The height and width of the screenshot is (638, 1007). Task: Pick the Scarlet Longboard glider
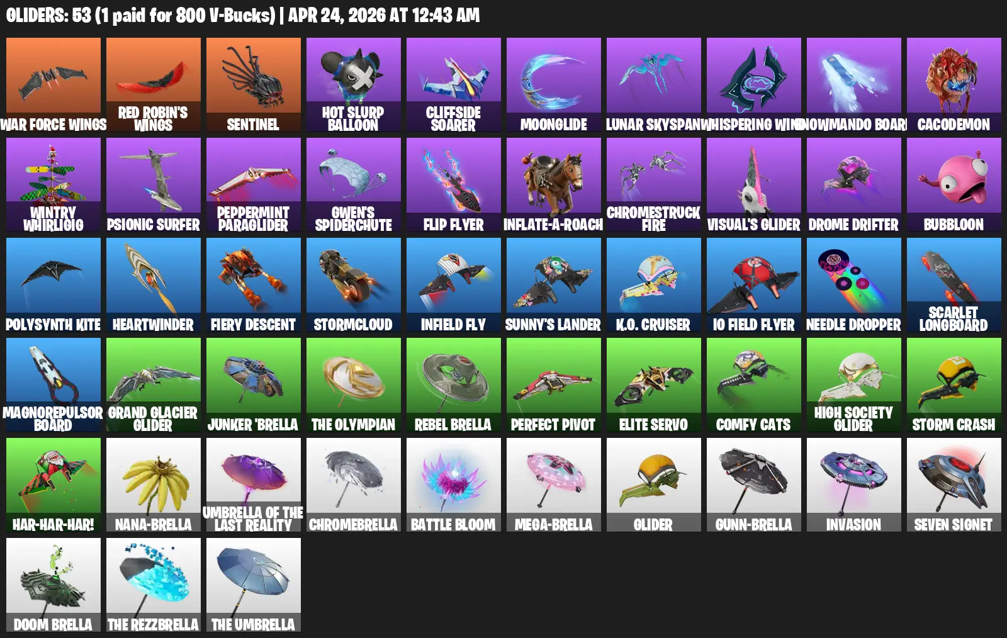pyautogui.click(x=954, y=285)
